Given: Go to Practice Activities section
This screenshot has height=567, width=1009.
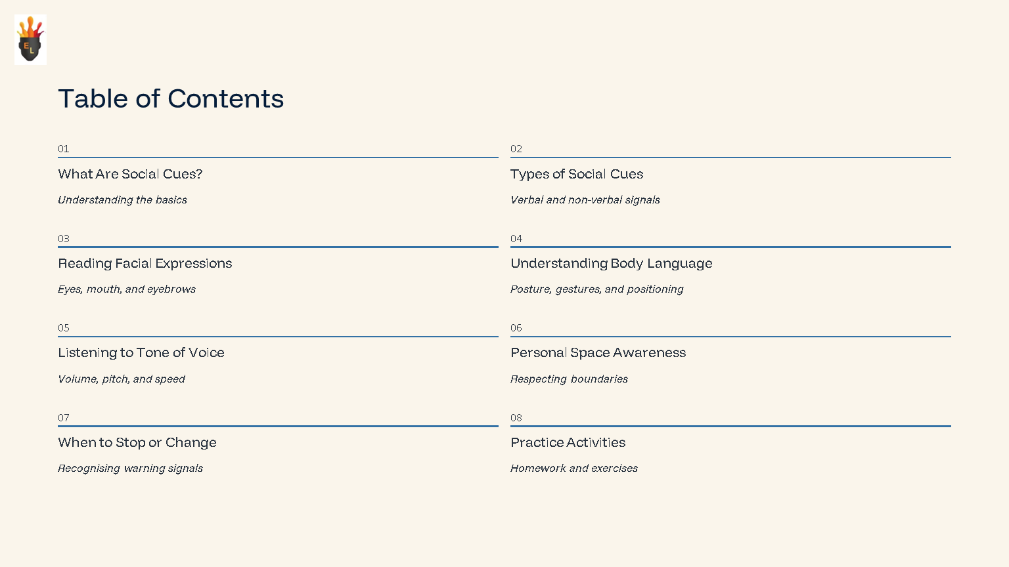Looking at the screenshot, I should point(568,442).
